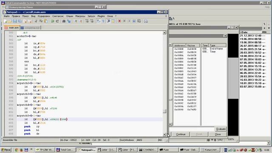The width and height of the screenshot is (272, 153).
Task: Click the Paste clipboard icon
Action: coord(46,21)
